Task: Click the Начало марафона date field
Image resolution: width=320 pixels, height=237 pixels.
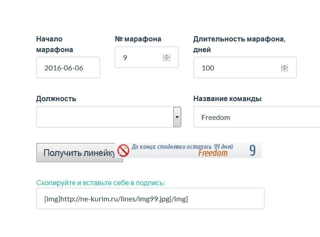Action: (68, 68)
